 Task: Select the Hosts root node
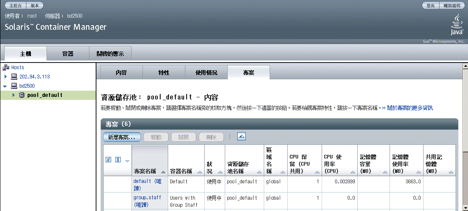click(18, 68)
